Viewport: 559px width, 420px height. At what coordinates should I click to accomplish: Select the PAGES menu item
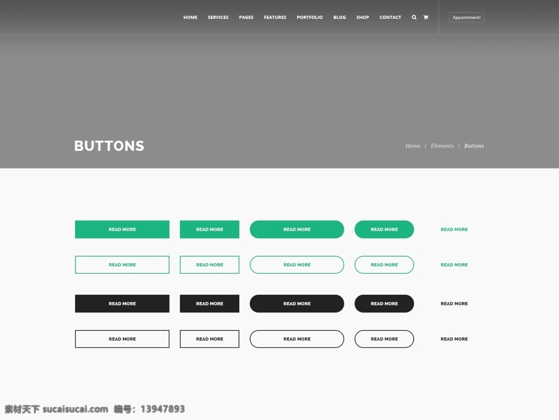pyautogui.click(x=246, y=17)
